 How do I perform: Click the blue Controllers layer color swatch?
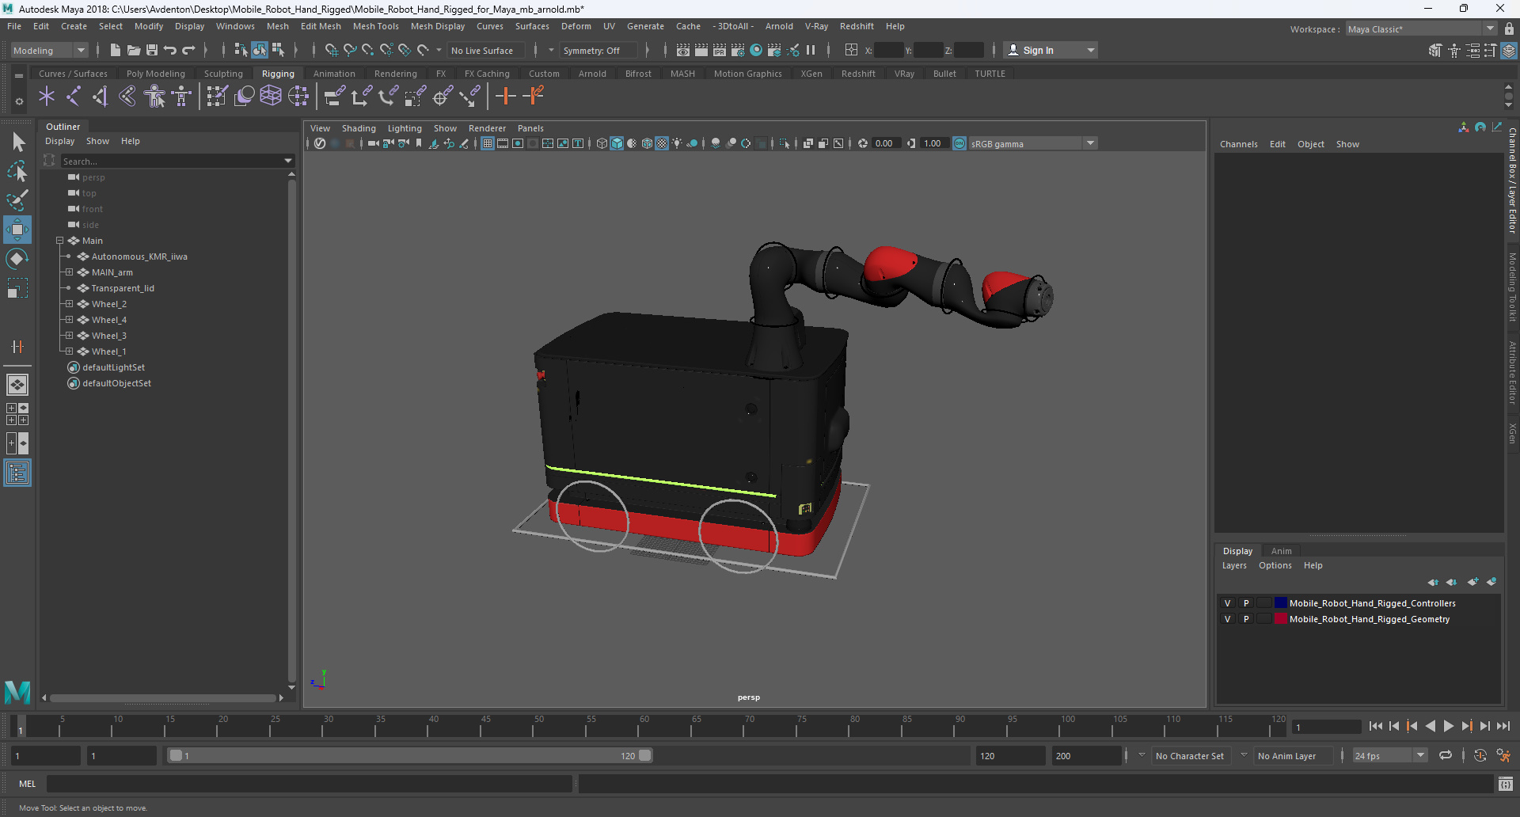click(1280, 603)
